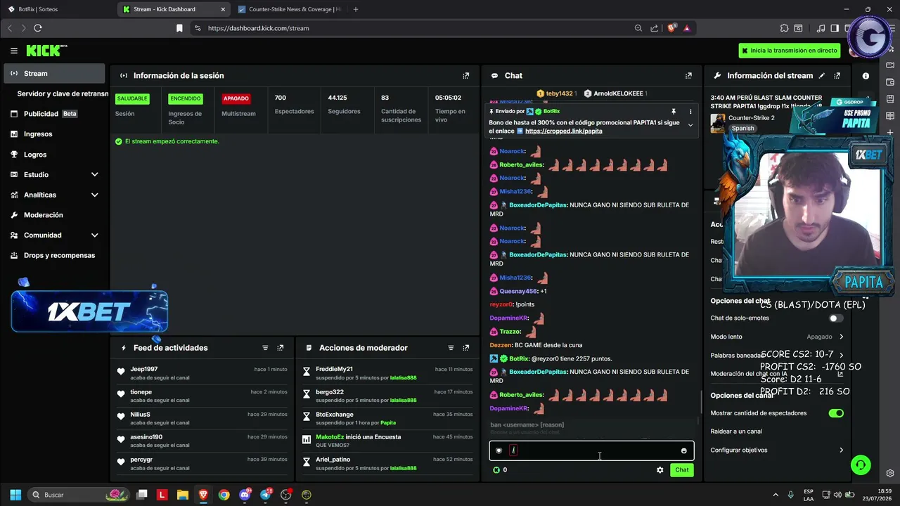This screenshot has height=506, width=900.
Task: Click the 1XBET banner in the sidebar
Action: (89, 311)
